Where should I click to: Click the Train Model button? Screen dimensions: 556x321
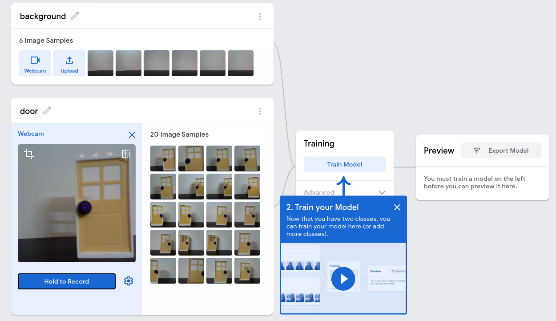pyautogui.click(x=345, y=164)
